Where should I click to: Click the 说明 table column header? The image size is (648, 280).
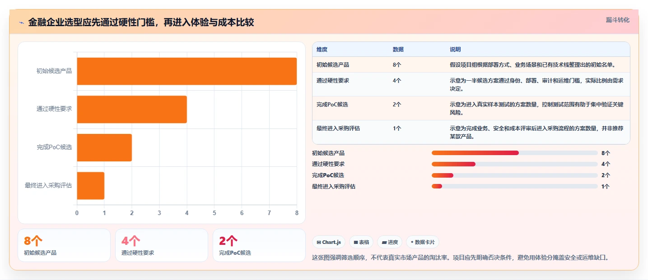tap(455, 49)
